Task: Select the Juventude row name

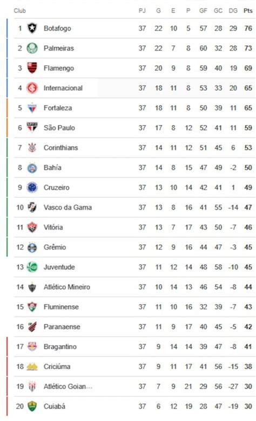Action: click(59, 267)
